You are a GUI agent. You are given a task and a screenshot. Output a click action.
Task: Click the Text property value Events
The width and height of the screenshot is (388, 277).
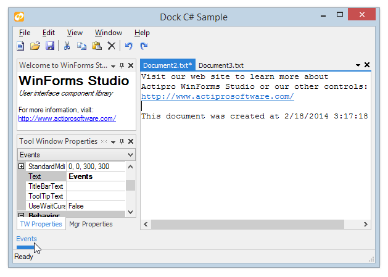pos(96,176)
